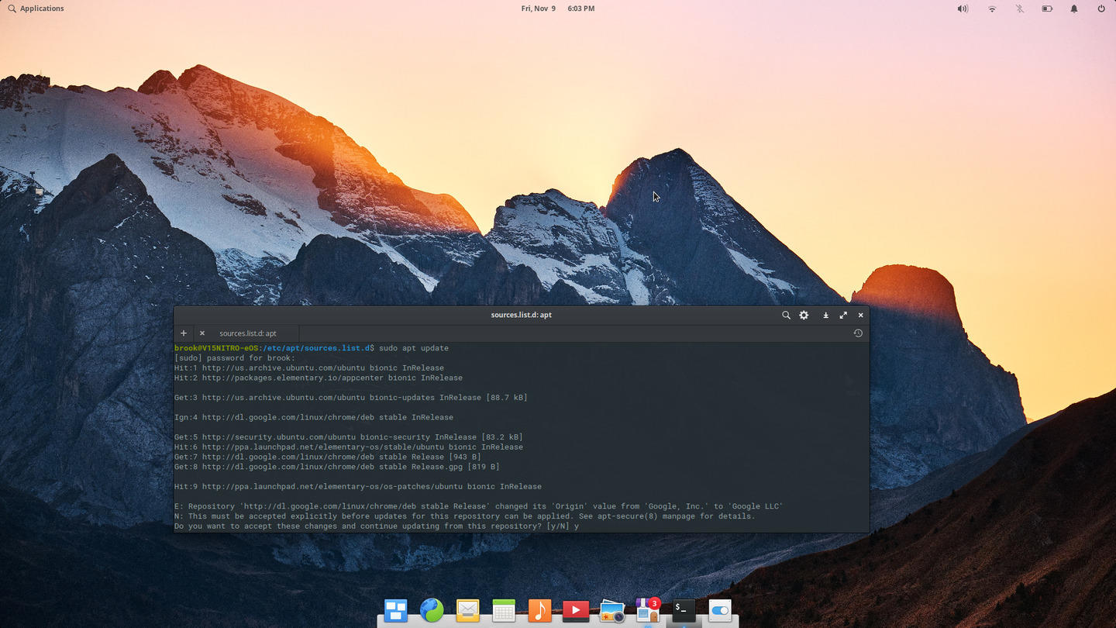Click the Hit:9 os-patches launchpad line
Screen dimensions: 1116x628
[358, 486]
